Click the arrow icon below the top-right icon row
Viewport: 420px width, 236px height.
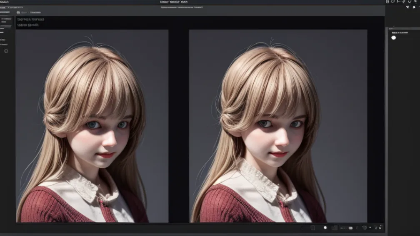pyautogui.click(x=407, y=7)
